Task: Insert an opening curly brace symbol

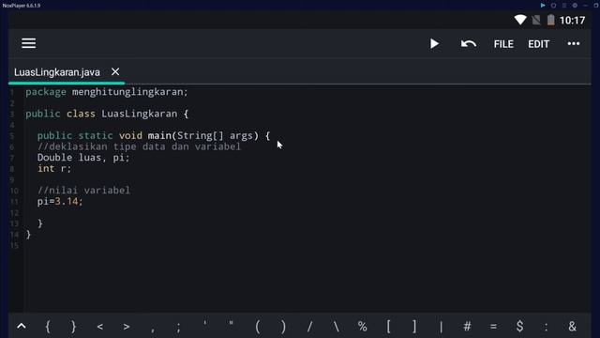Action: 48,327
